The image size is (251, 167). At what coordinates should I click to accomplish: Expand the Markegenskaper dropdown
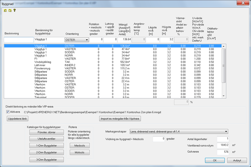pos(179,132)
